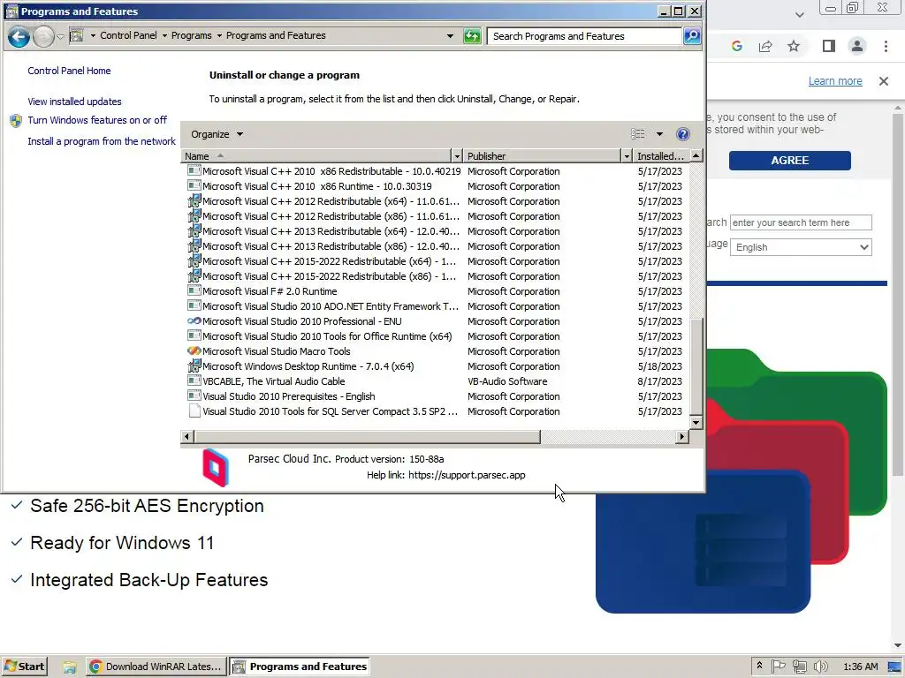Open the view options dropdown arrow

(x=659, y=134)
